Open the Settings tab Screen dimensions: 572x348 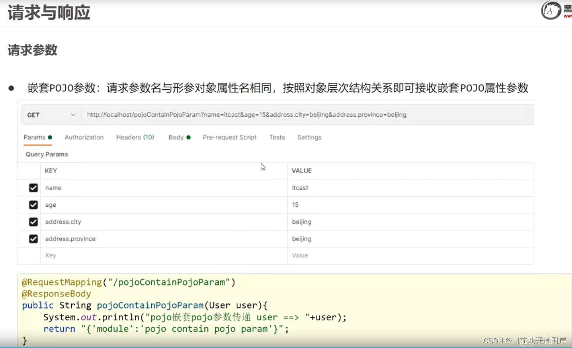309,137
